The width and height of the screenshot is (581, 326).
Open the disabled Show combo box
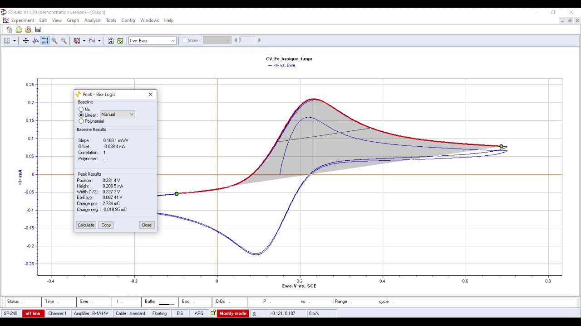[217, 40]
